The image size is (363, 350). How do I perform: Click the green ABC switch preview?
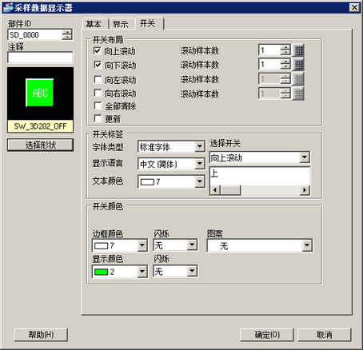[x=40, y=93]
